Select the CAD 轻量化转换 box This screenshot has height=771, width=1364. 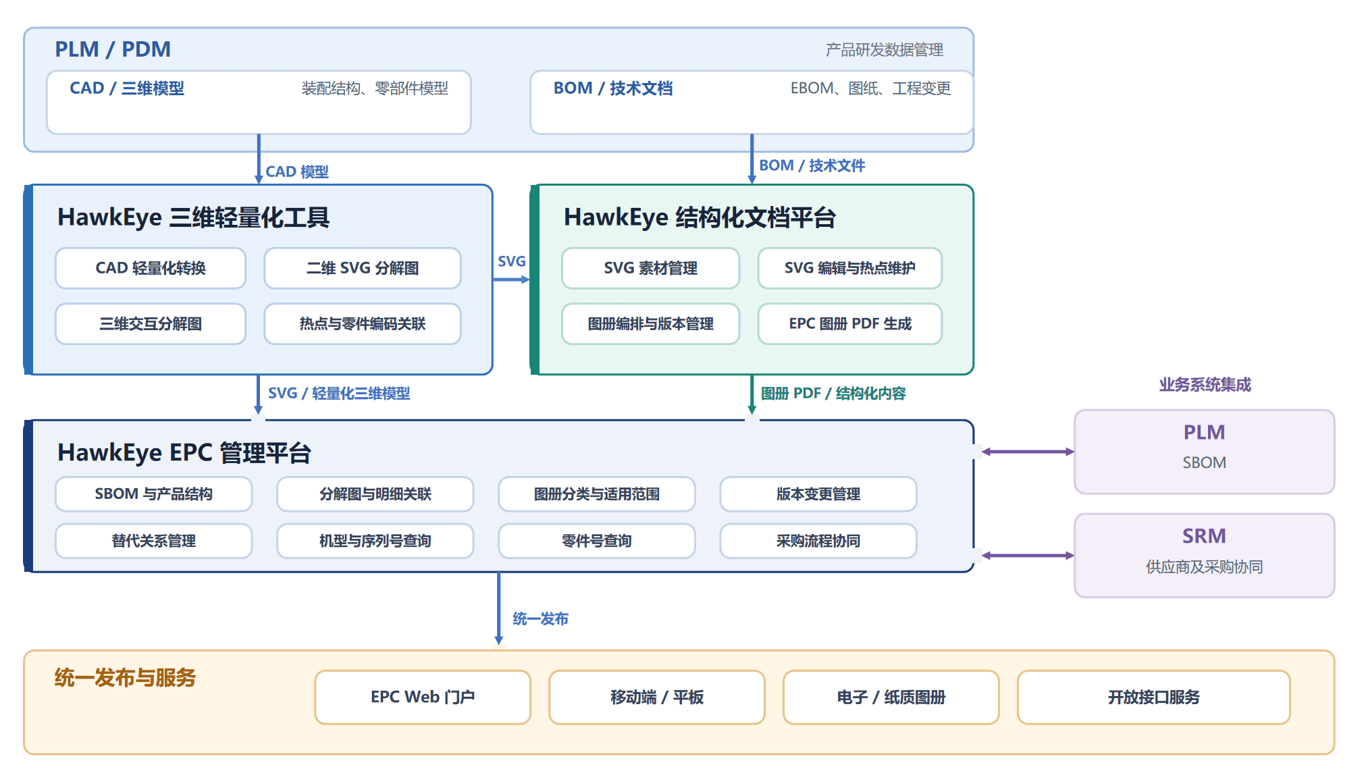coord(151,268)
